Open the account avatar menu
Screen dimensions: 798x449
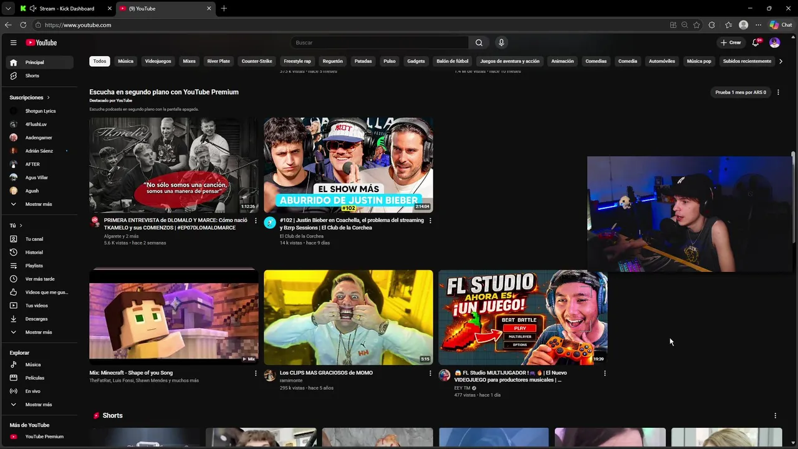coord(774,42)
